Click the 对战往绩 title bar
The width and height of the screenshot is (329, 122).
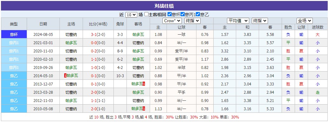pyautogui.click(x=164, y=6)
